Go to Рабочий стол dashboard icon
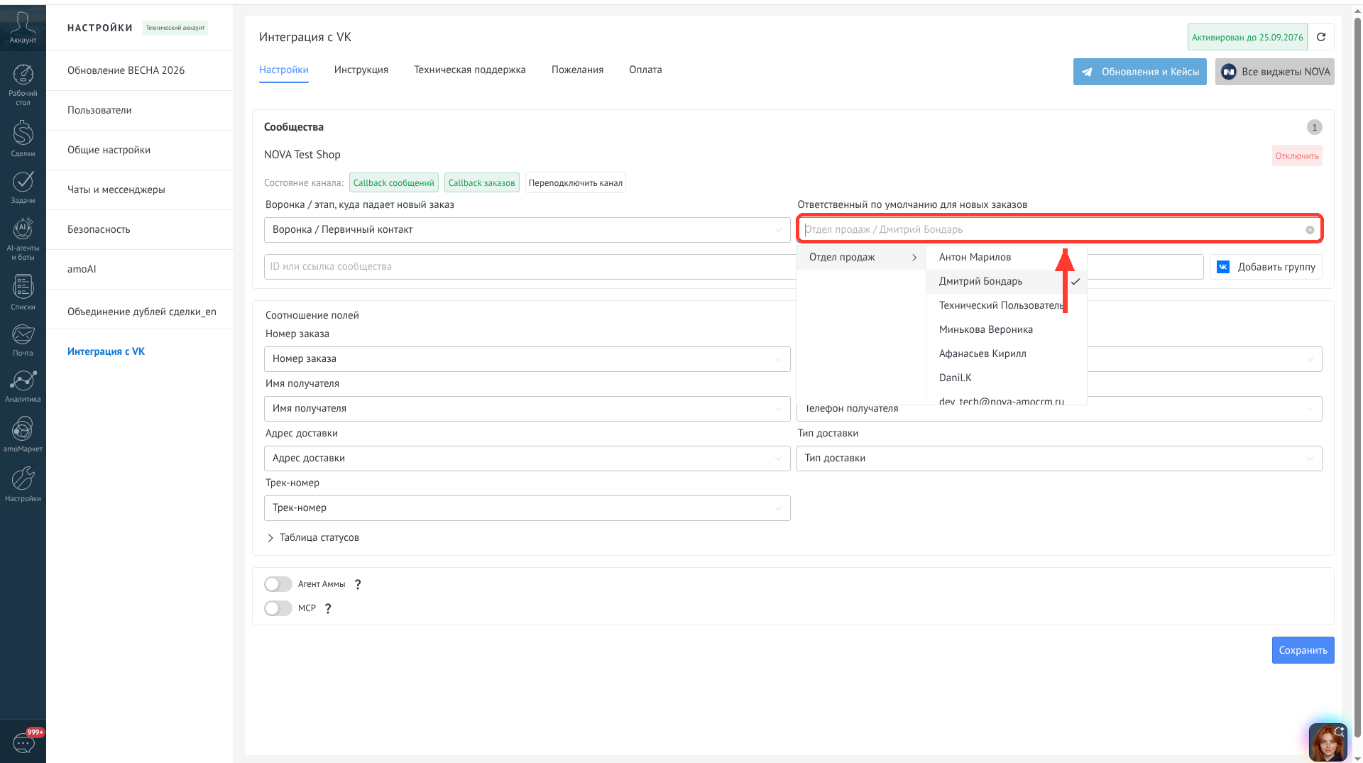 [23, 84]
